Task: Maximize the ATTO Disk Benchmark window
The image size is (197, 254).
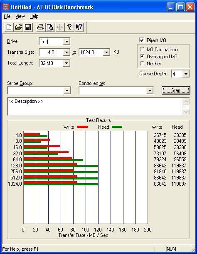Action: tap(180, 7)
